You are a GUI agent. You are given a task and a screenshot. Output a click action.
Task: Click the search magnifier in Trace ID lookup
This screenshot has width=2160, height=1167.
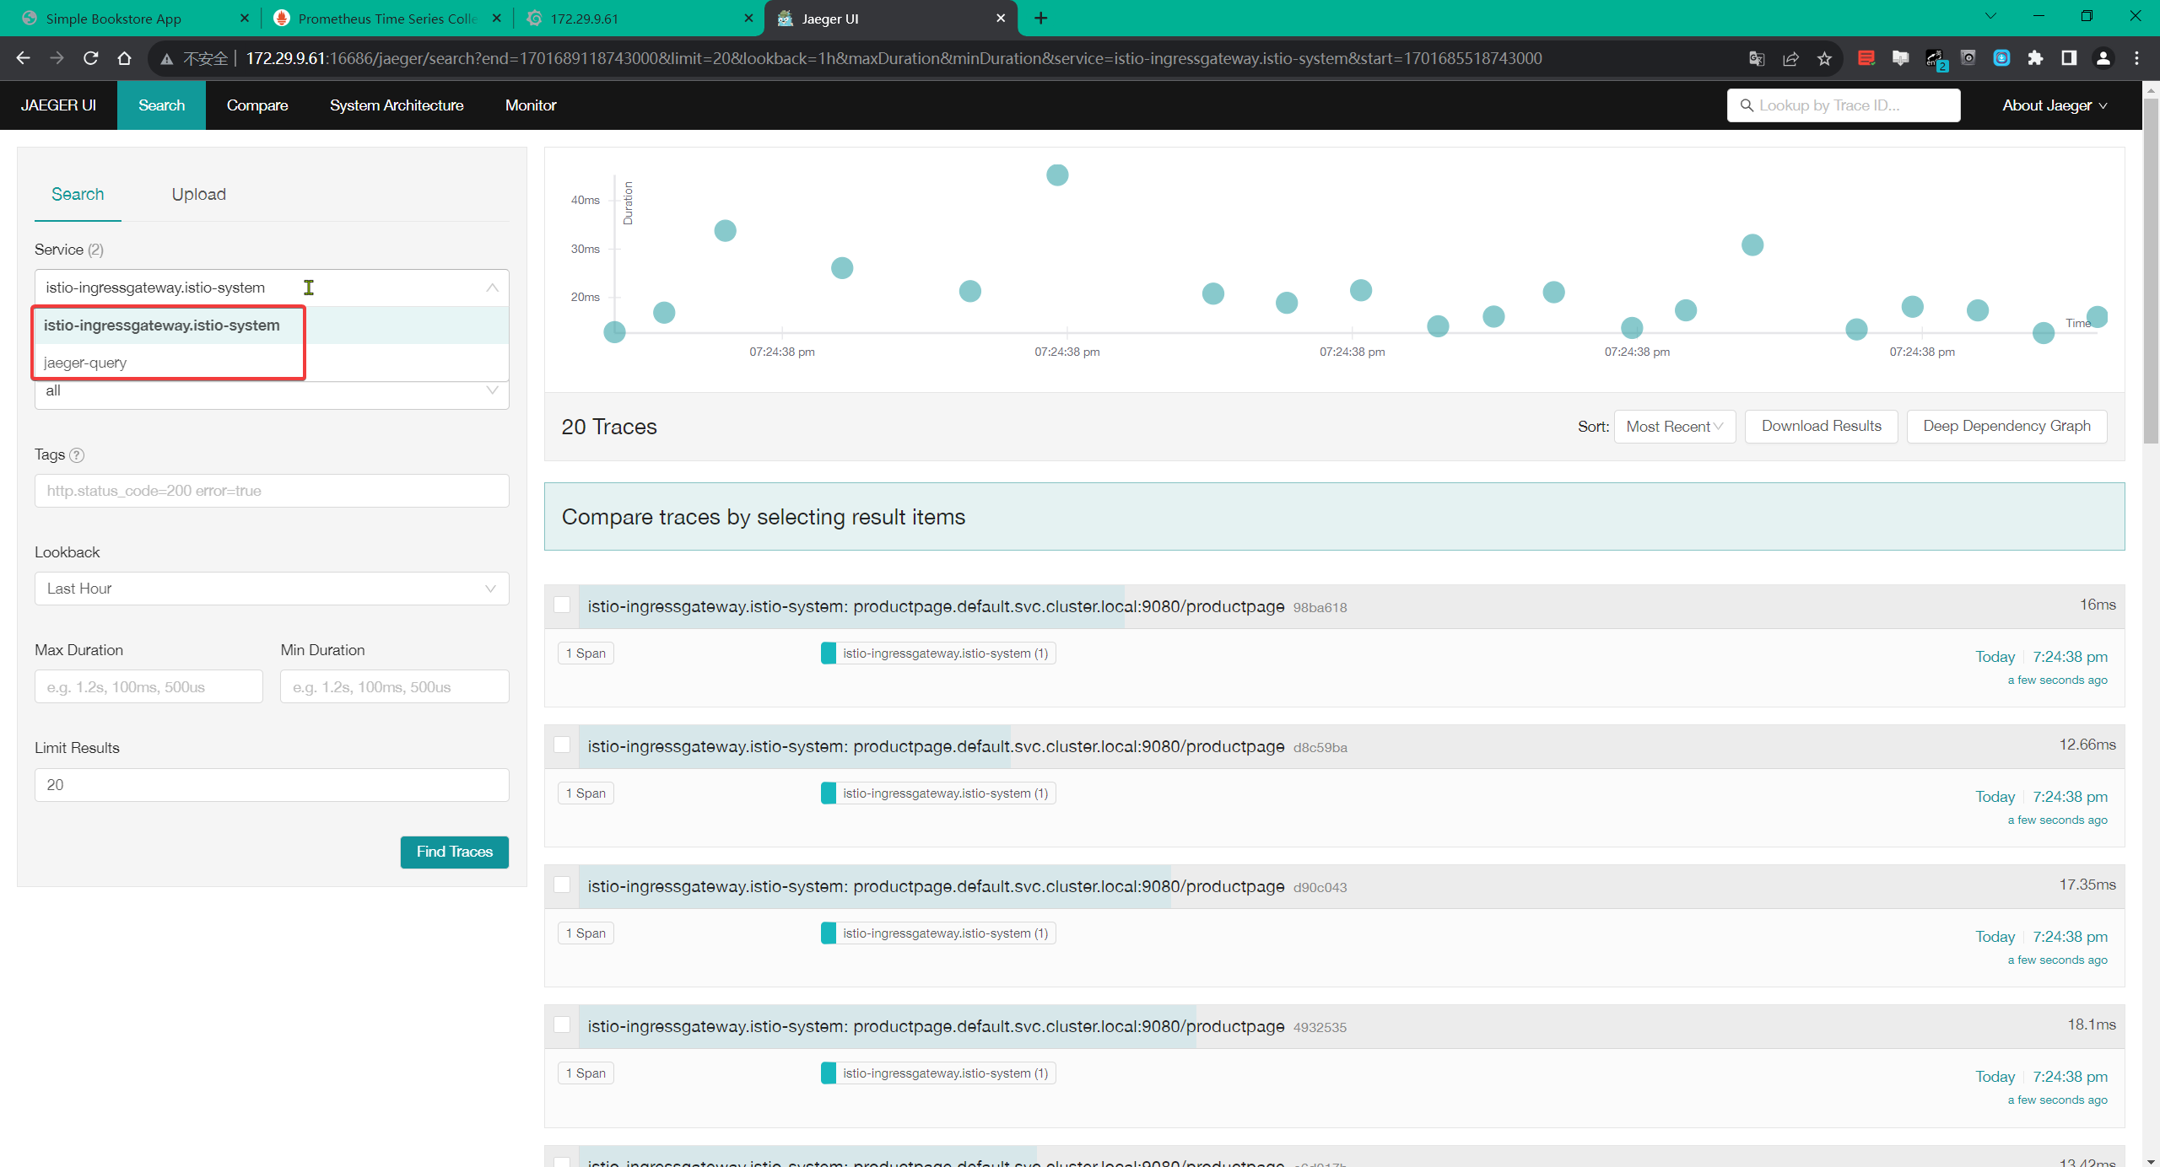[x=1746, y=105]
